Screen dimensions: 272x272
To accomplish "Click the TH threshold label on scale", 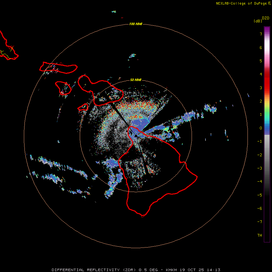I will pos(260,235).
